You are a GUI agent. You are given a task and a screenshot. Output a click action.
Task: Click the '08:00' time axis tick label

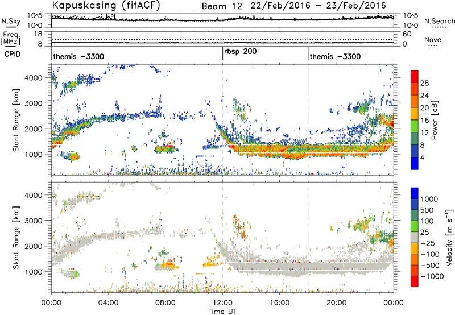pos(166,303)
